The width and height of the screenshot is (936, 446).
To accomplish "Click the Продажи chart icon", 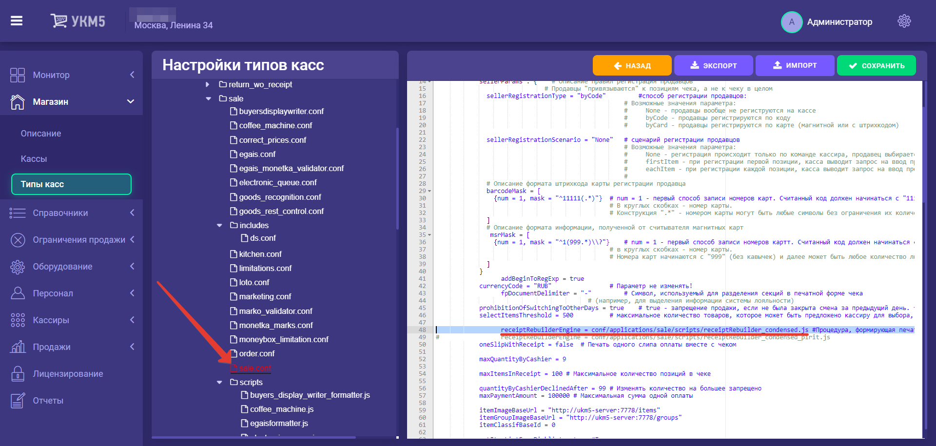I will pos(18,347).
